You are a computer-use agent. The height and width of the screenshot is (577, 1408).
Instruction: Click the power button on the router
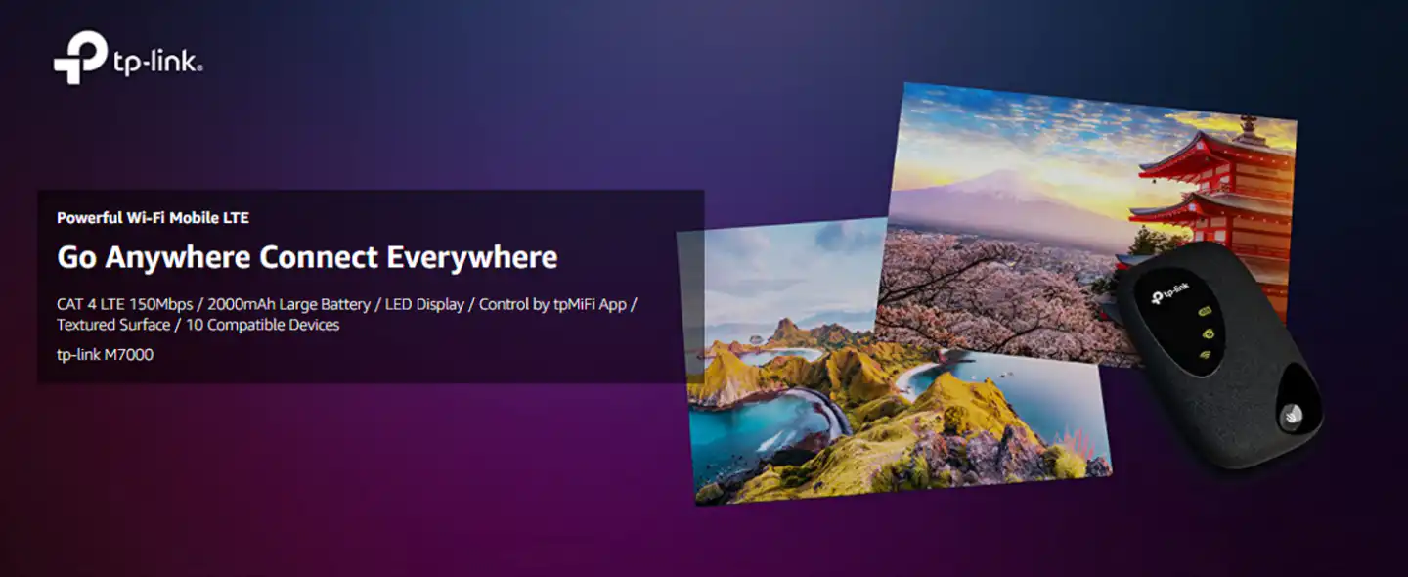1291,415
